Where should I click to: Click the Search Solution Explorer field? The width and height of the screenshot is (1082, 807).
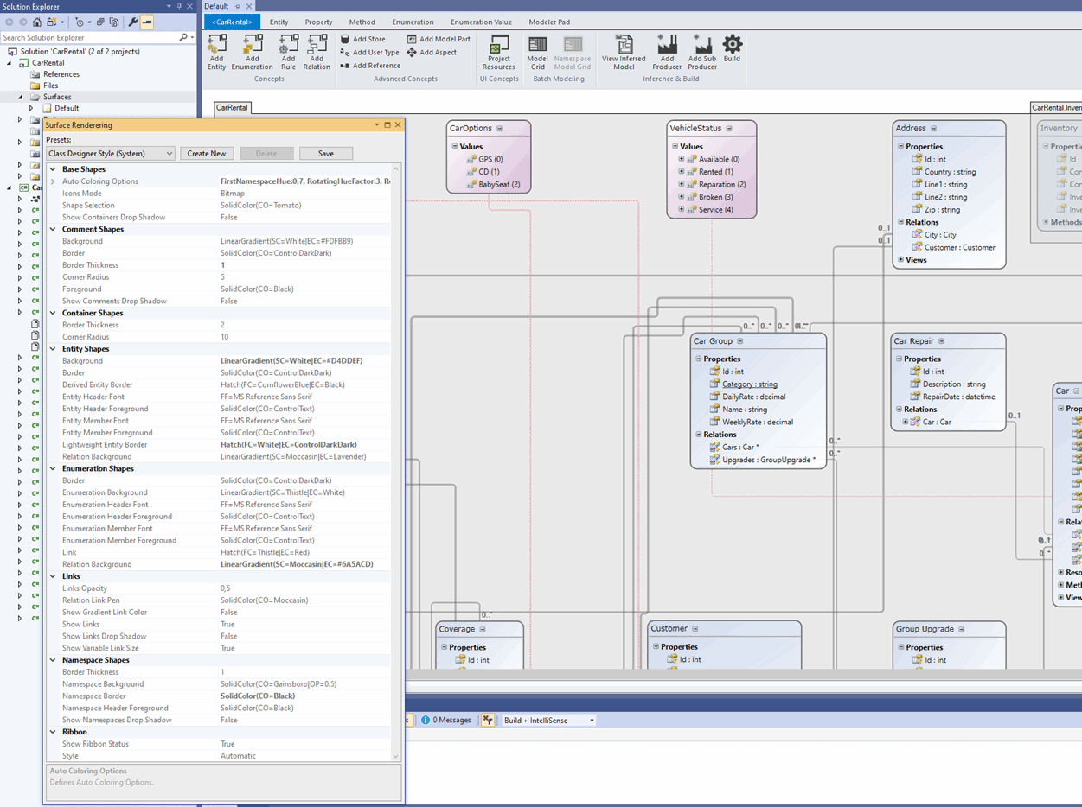click(86, 38)
